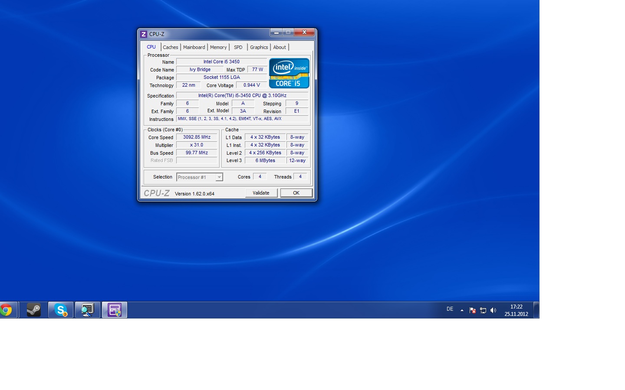Click the Specification field with i5-3450 CPU
The width and height of the screenshot is (625, 390).
point(242,96)
